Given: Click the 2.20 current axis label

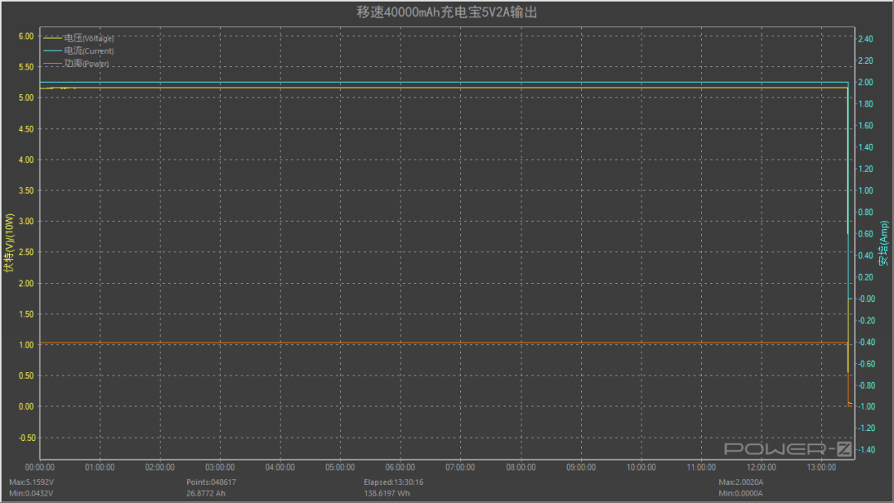Looking at the screenshot, I should pos(866,60).
